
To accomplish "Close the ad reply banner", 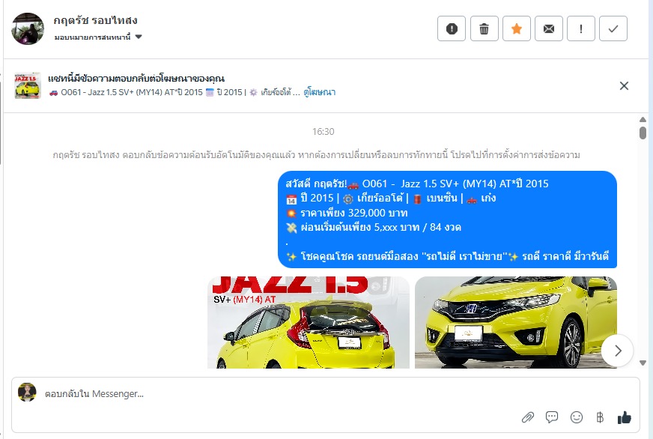I will pos(624,86).
